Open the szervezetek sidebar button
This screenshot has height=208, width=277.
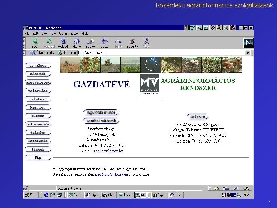pyautogui.click(x=38, y=82)
